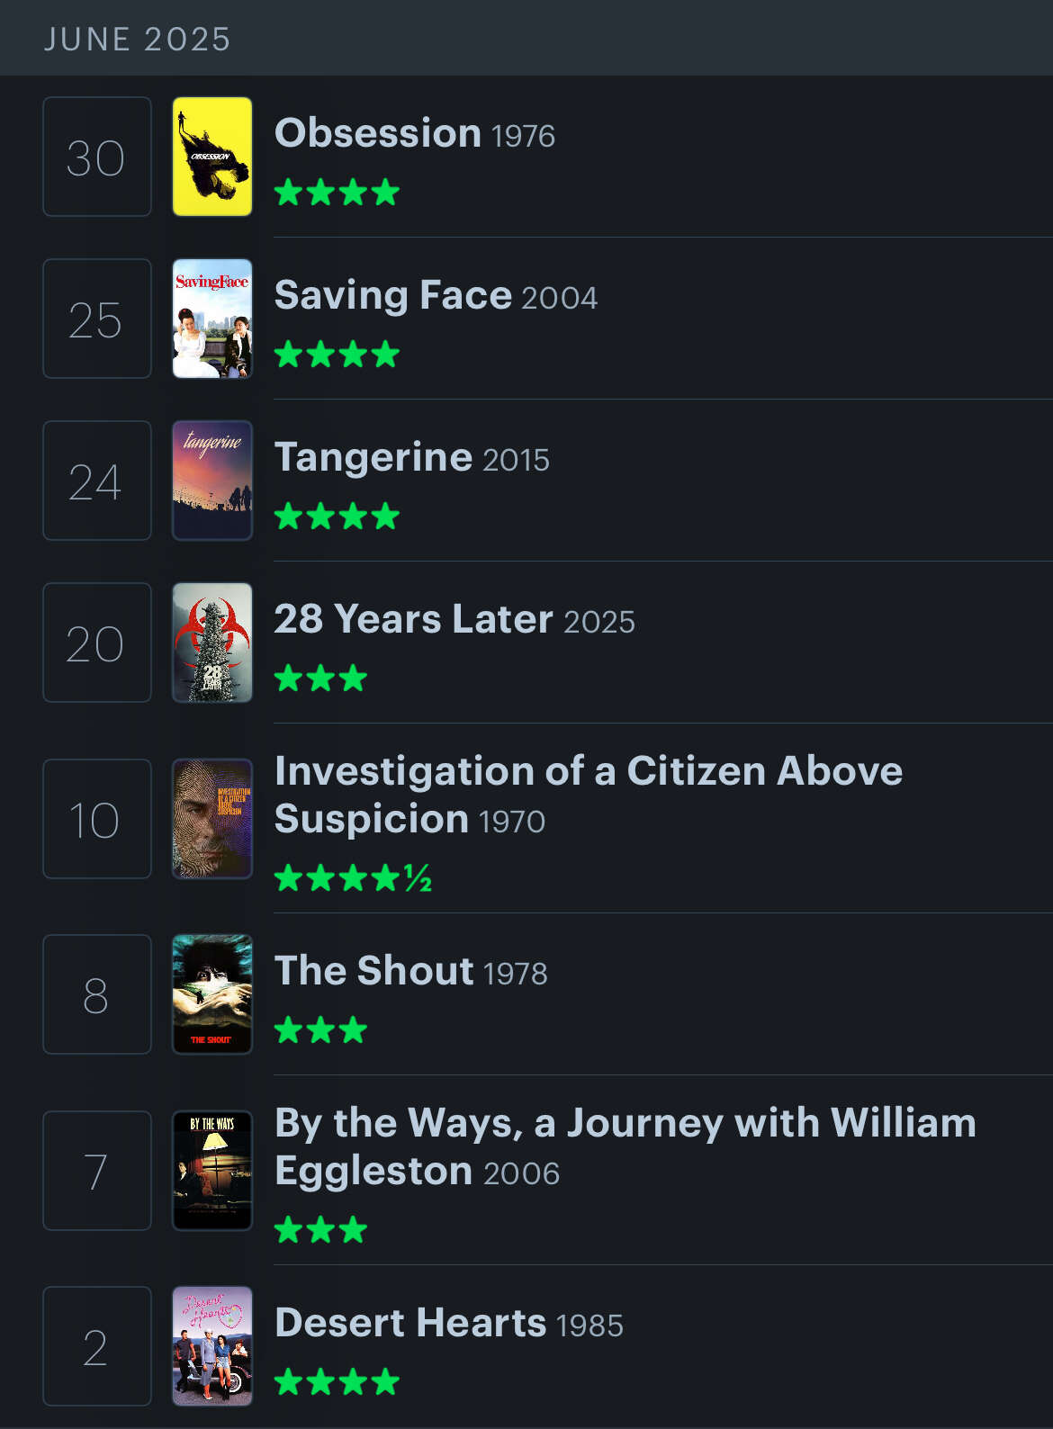1053x1429 pixels.
Task: Tap the Desert Hearts poster thumbnail
Action: click(x=212, y=1346)
